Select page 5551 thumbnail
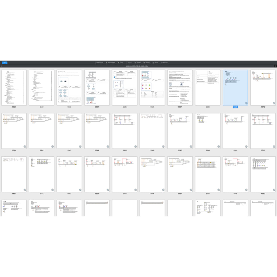The width and height of the screenshot is (277, 277). click(14, 174)
